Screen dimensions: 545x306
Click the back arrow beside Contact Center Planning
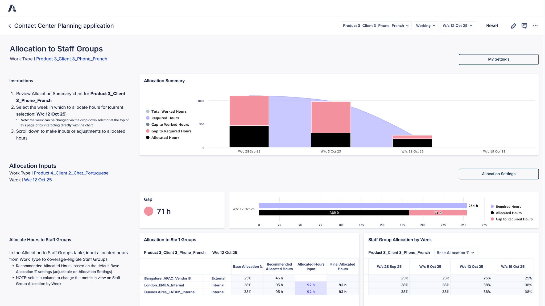click(x=10, y=25)
